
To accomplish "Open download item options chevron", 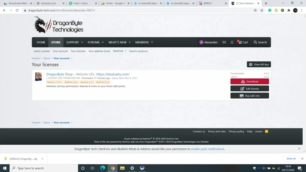I will tap(42, 159).
